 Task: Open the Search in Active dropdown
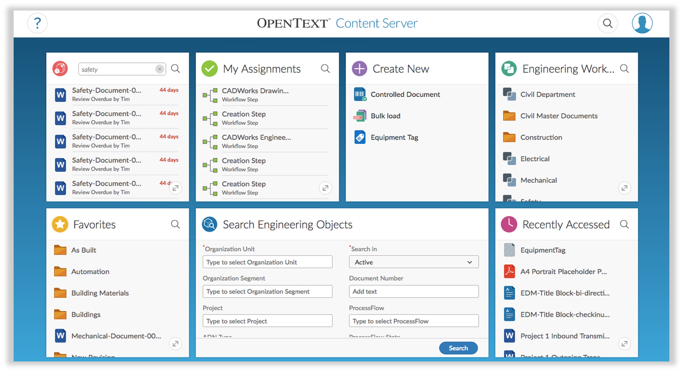(414, 262)
